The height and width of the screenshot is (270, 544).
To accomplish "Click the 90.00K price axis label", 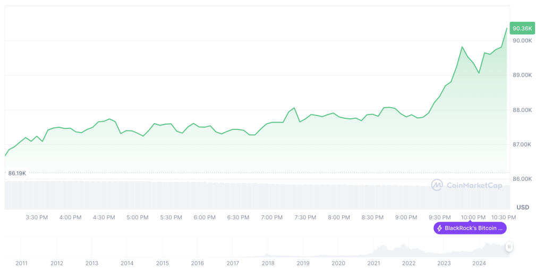I will click(523, 41).
